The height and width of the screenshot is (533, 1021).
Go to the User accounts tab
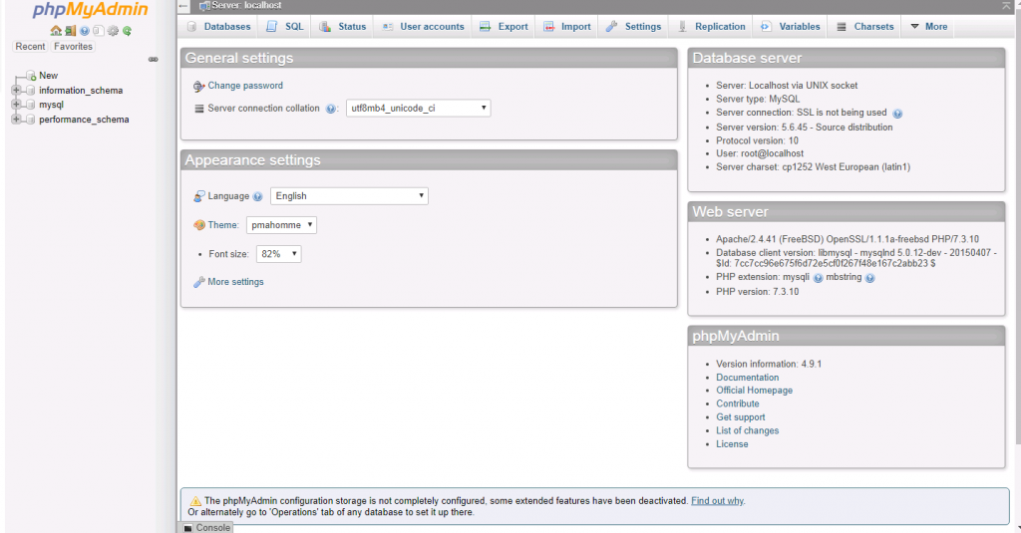423,27
